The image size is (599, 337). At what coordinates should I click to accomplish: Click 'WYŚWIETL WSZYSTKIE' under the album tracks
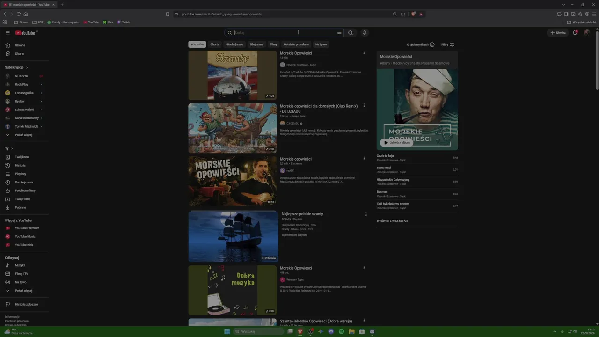click(392, 221)
